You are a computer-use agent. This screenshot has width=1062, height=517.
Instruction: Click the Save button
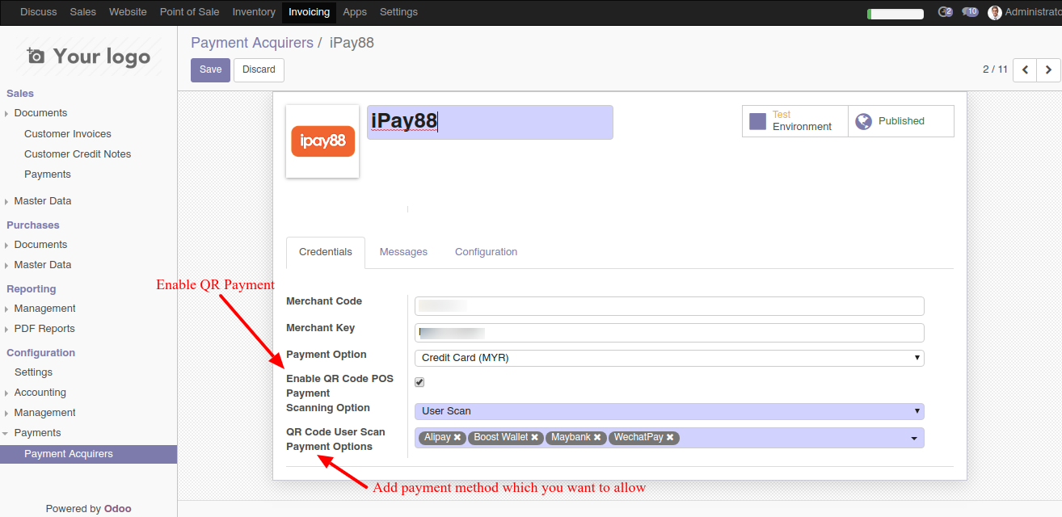click(x=210, y=69)
